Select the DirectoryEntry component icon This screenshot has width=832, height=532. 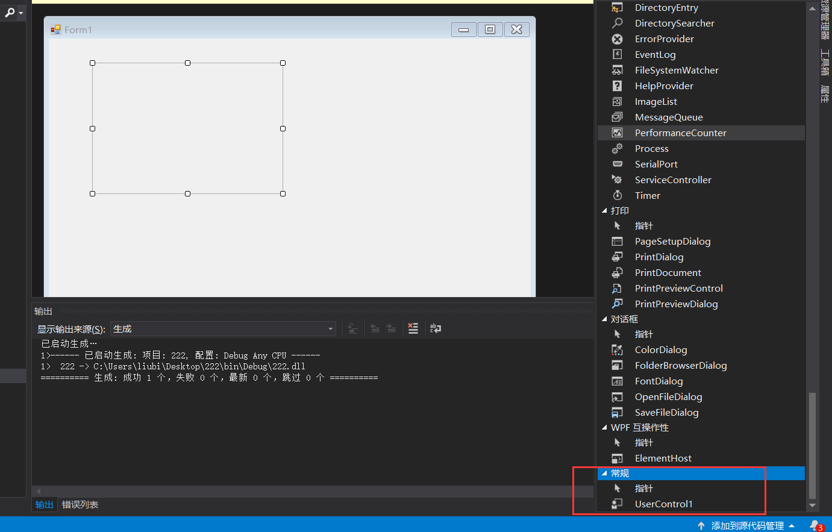pos(617,8)
